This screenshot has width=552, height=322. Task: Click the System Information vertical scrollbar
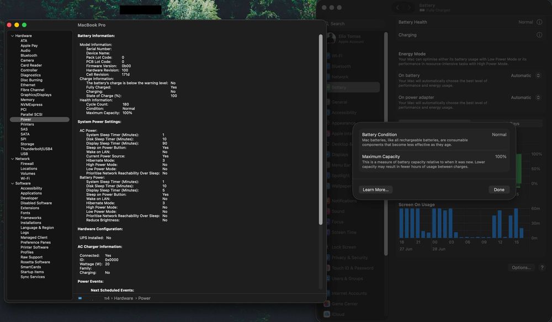click(320, 129)
